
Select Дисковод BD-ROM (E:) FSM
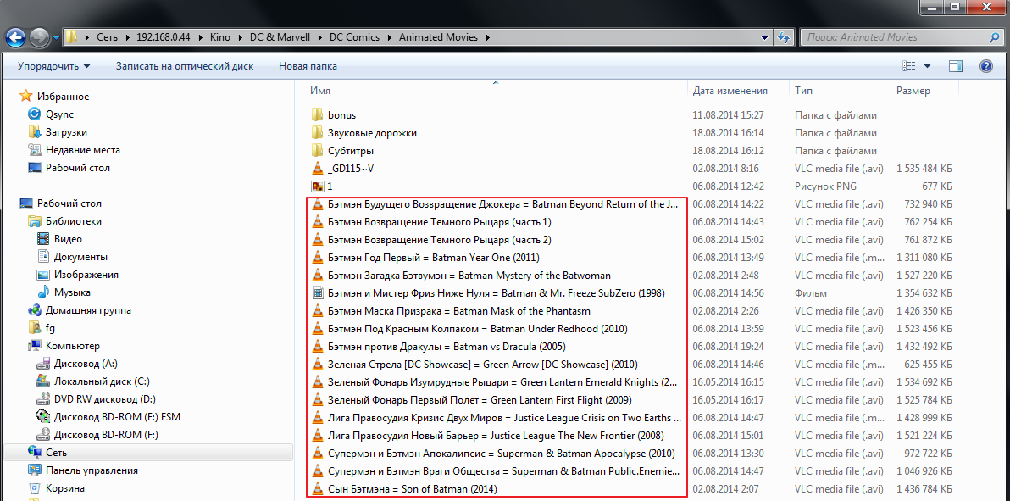tap(117, 417)
